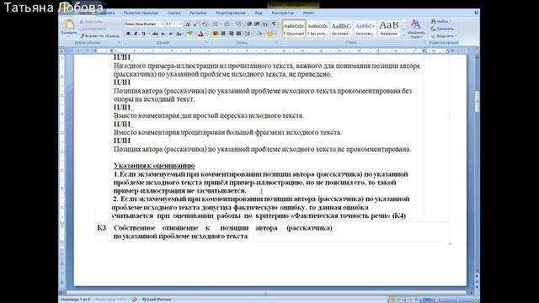Click the zoom slider in status bar
The image size is (539, 303).
[456, 300]
